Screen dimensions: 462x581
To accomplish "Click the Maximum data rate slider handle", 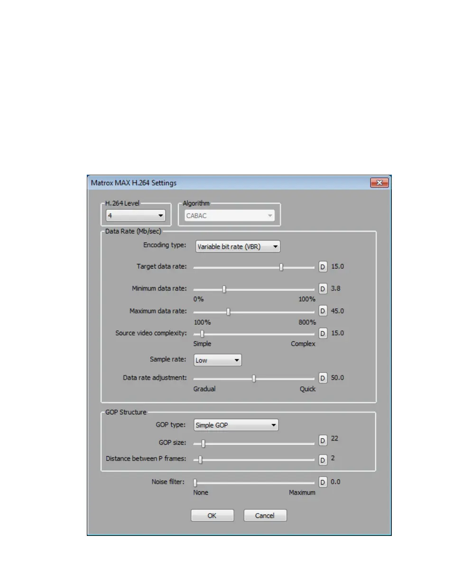I will (x=228, y=312).
